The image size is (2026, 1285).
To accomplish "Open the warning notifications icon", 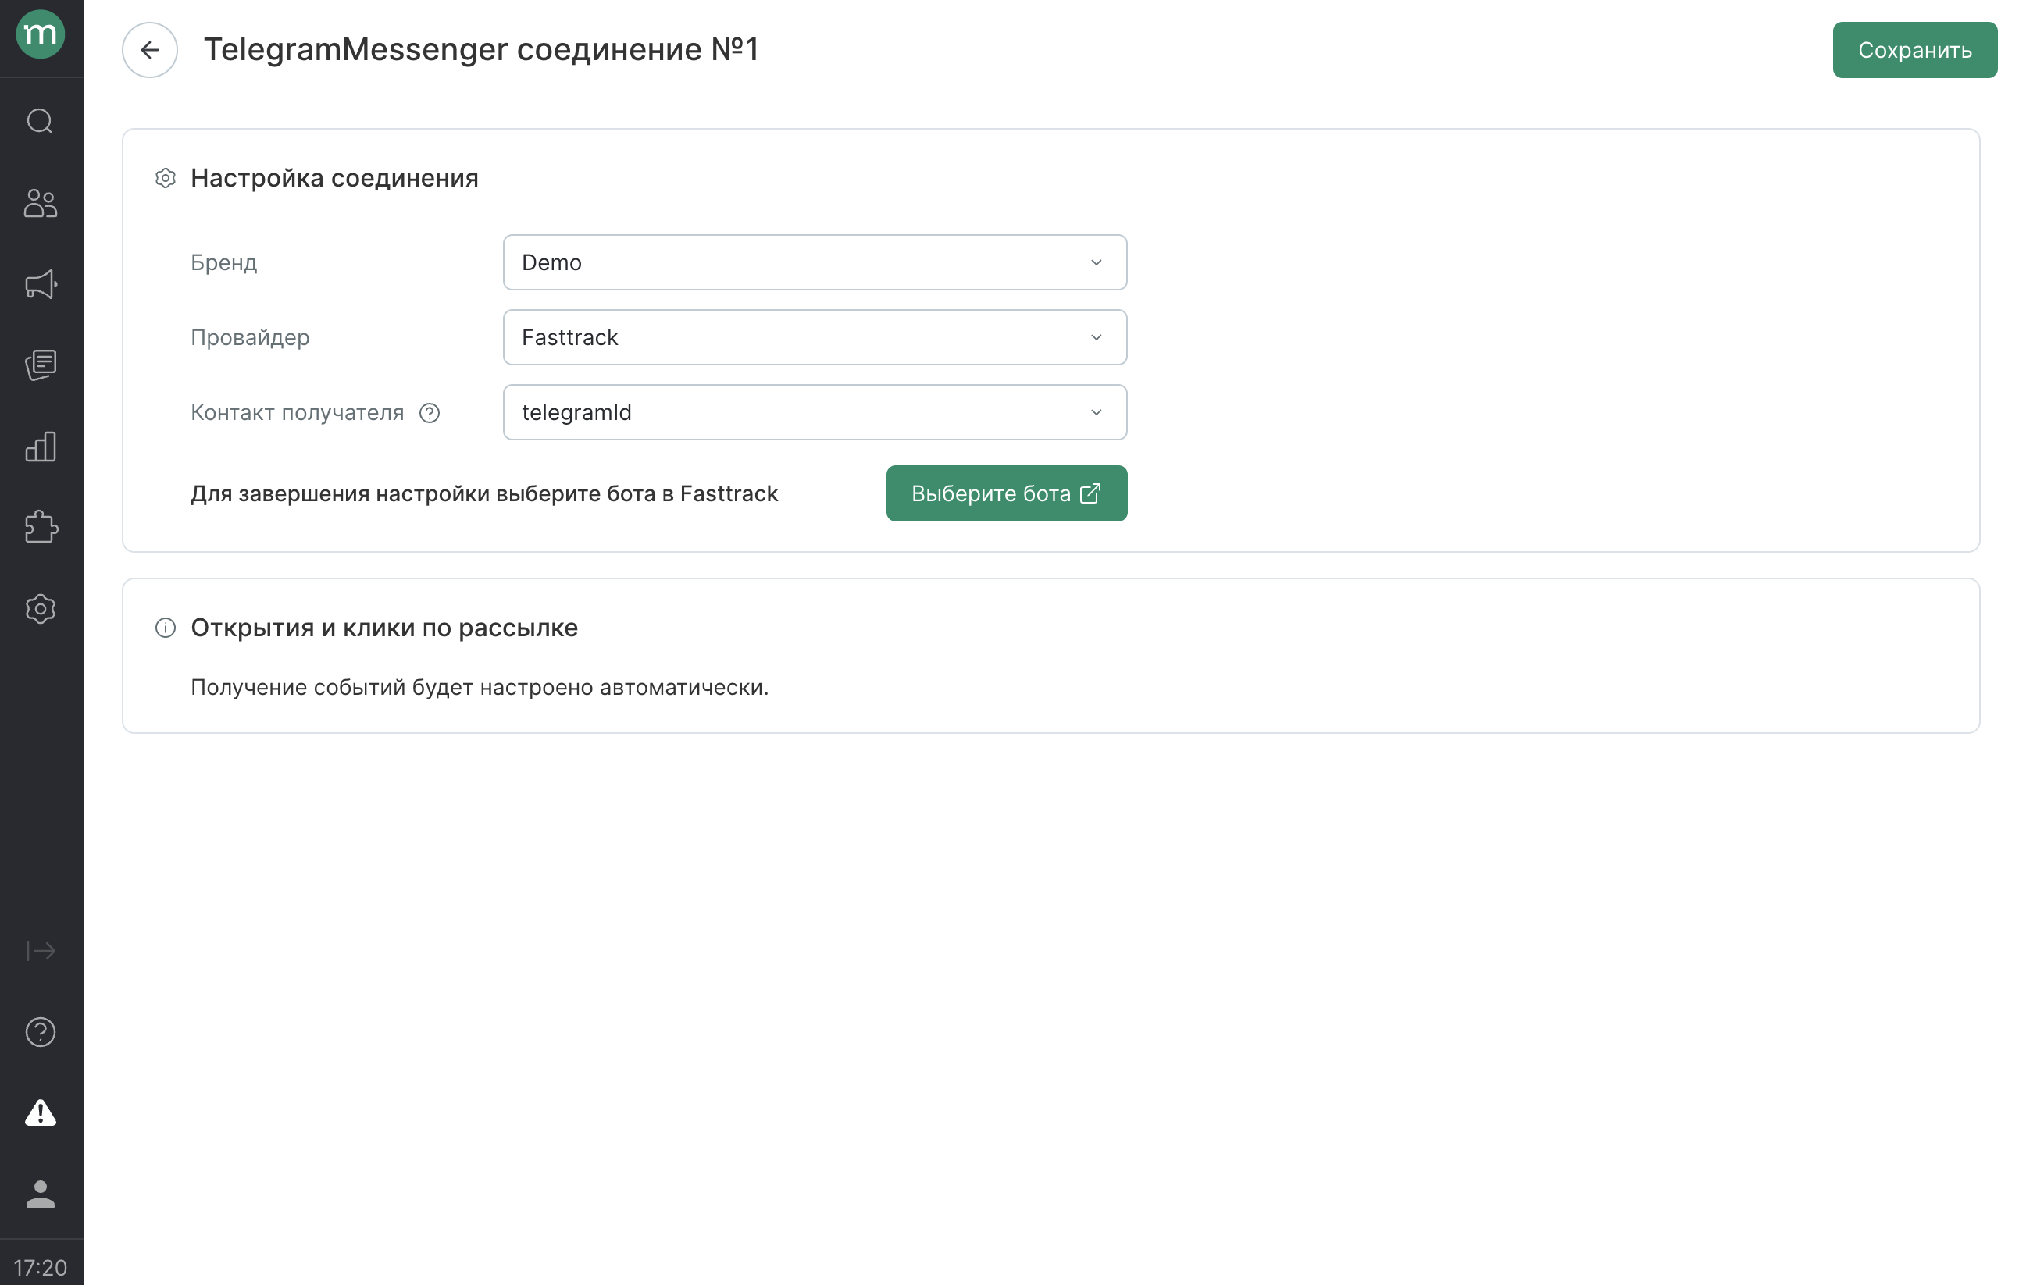I will (x=41, y=1112).
